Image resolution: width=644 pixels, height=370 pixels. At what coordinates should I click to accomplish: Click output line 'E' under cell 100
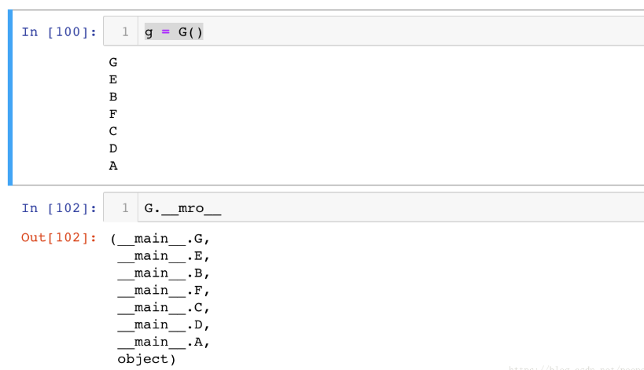point(113,79)
